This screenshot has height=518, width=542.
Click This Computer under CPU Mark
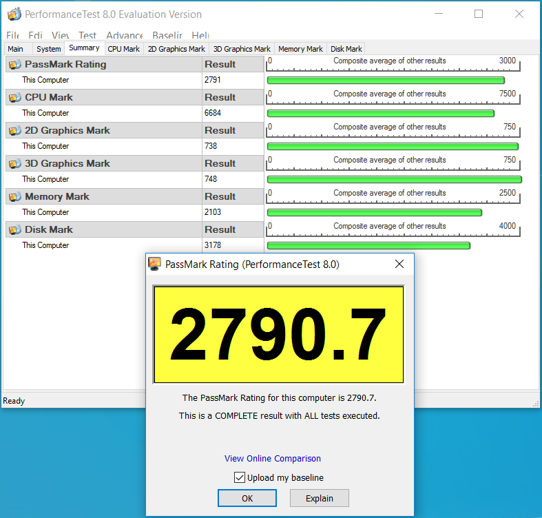tap(45, 113)
